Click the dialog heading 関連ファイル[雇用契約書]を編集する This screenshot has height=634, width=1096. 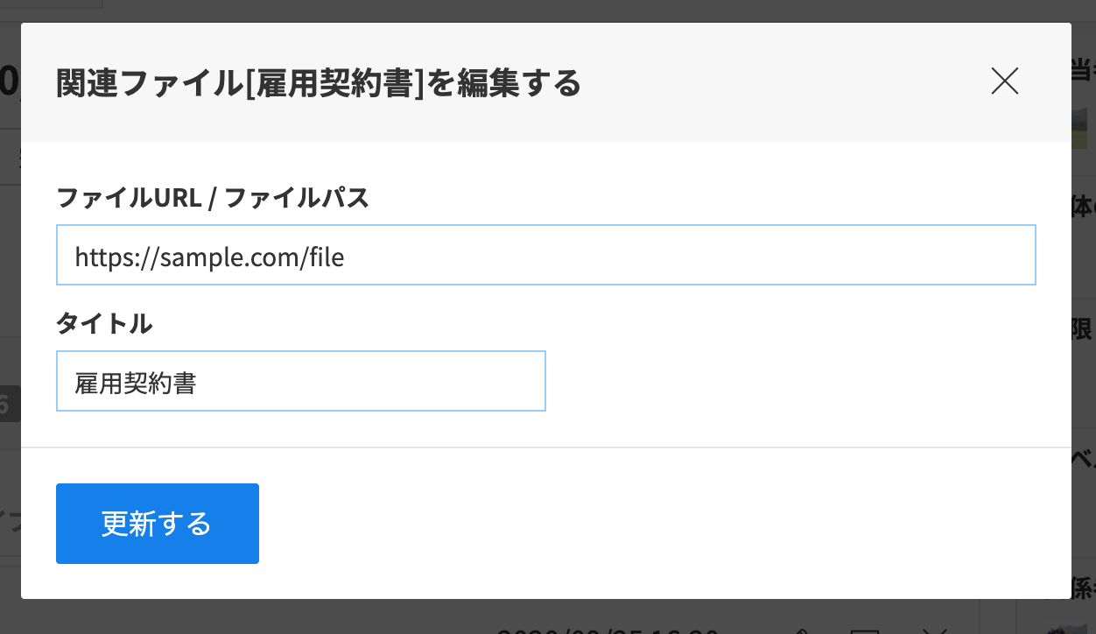pyautogui.click(x=319, y=83)
